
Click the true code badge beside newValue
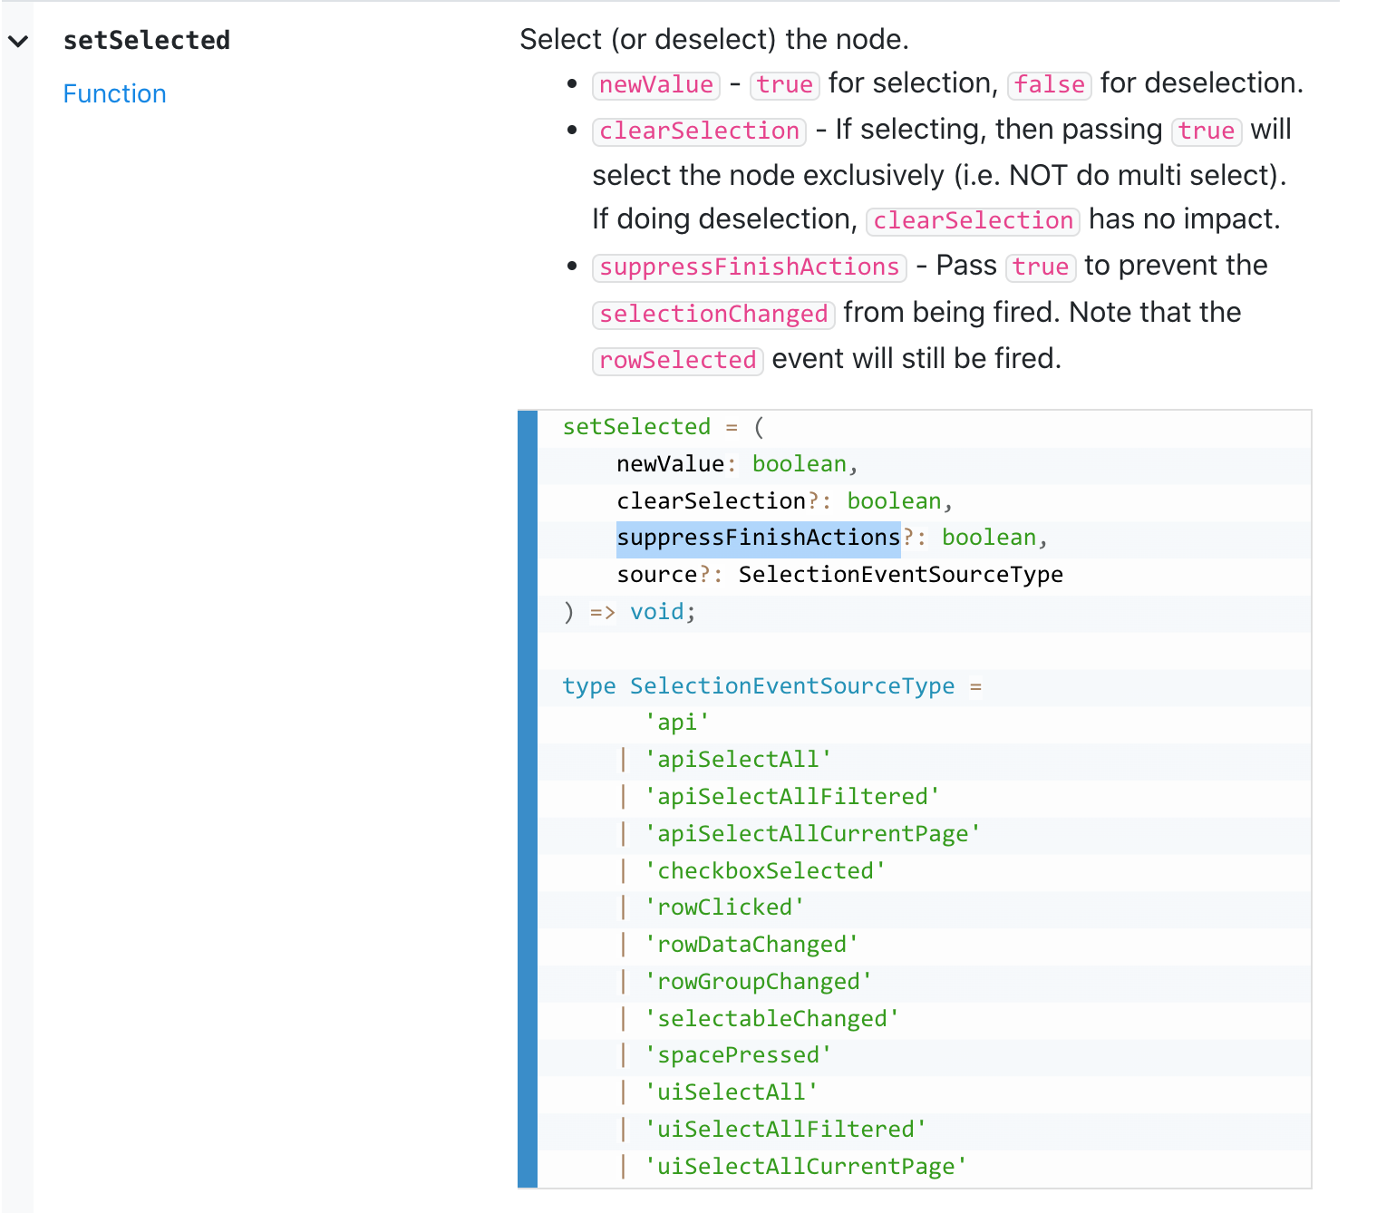784,84
